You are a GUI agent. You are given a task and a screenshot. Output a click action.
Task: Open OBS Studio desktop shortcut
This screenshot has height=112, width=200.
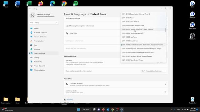tap(192, 36)
